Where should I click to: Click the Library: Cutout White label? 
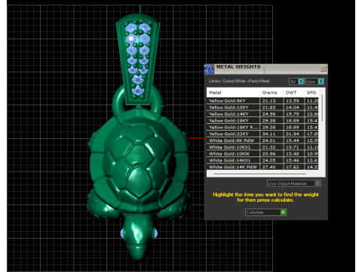click(239, 81)
